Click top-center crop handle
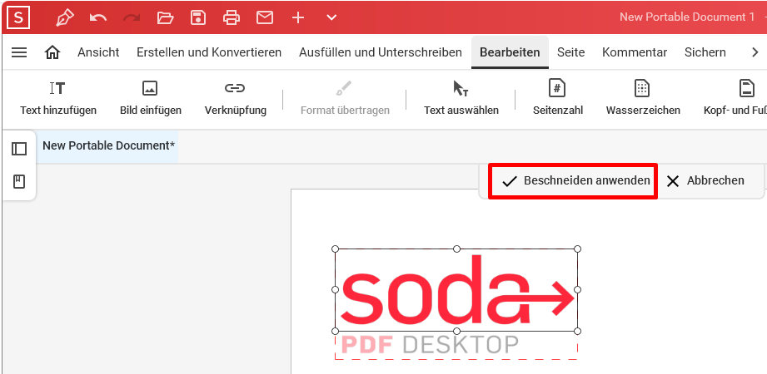 tap(456, 249)
